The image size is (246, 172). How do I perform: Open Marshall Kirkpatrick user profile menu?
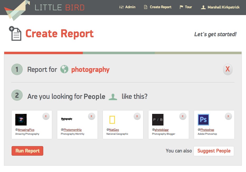[x=220, y=7]
